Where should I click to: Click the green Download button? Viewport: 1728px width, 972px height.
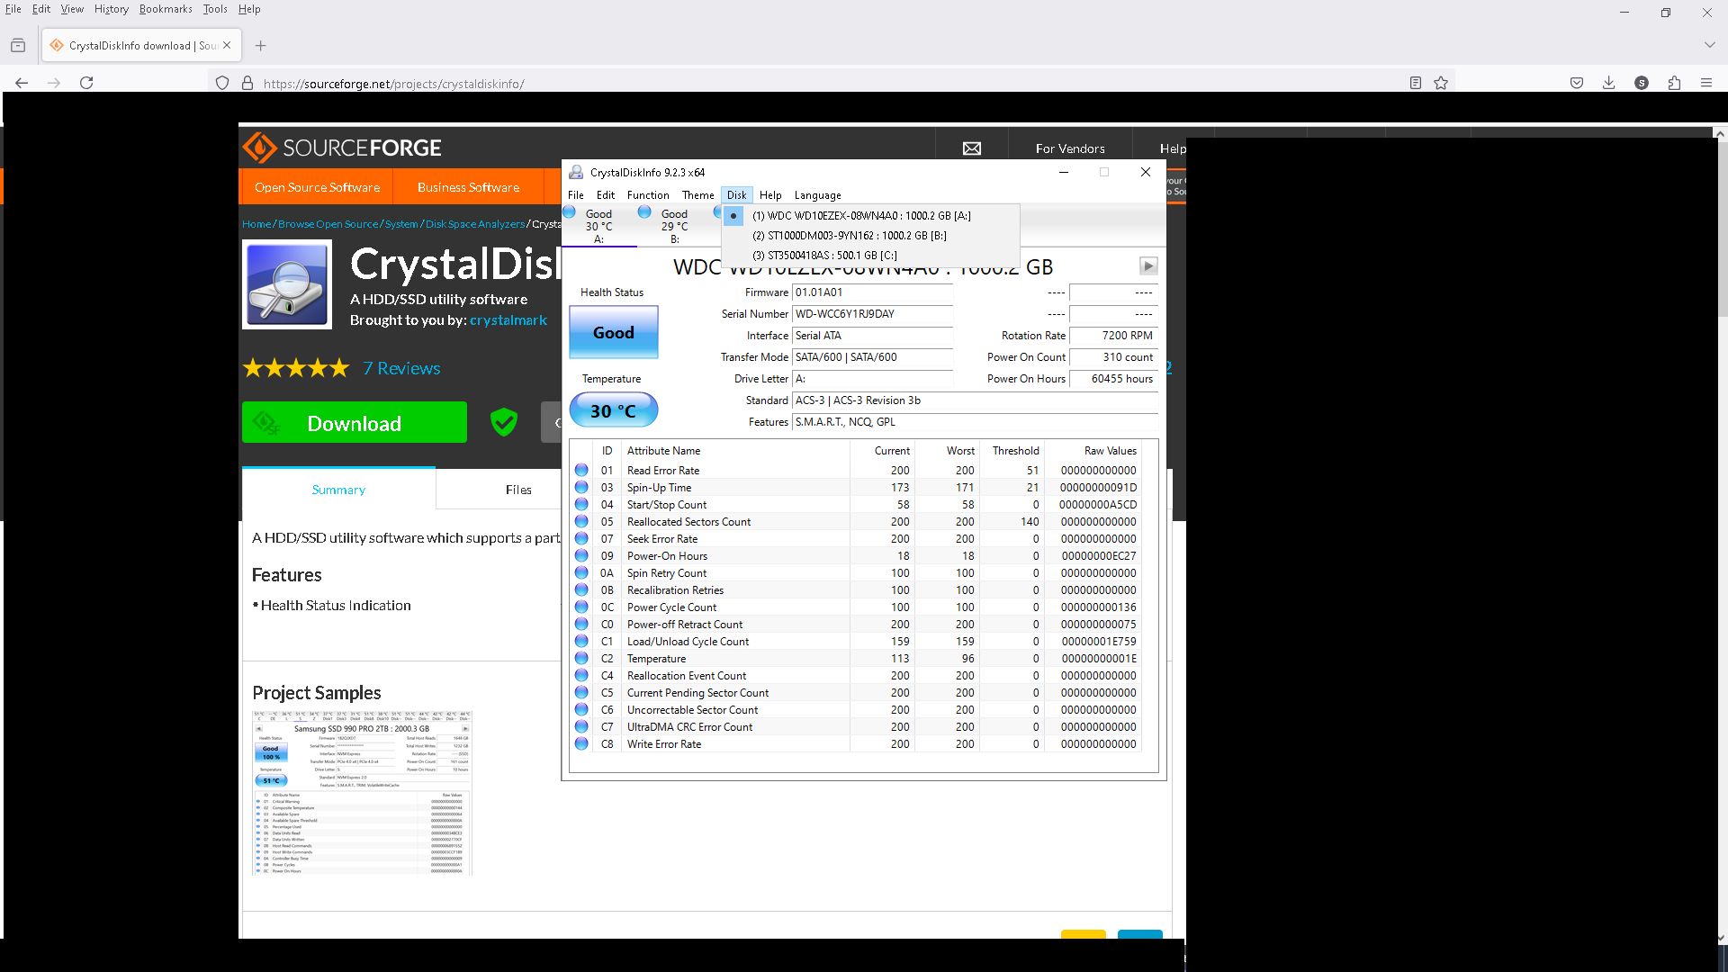[x=355, y=422]
